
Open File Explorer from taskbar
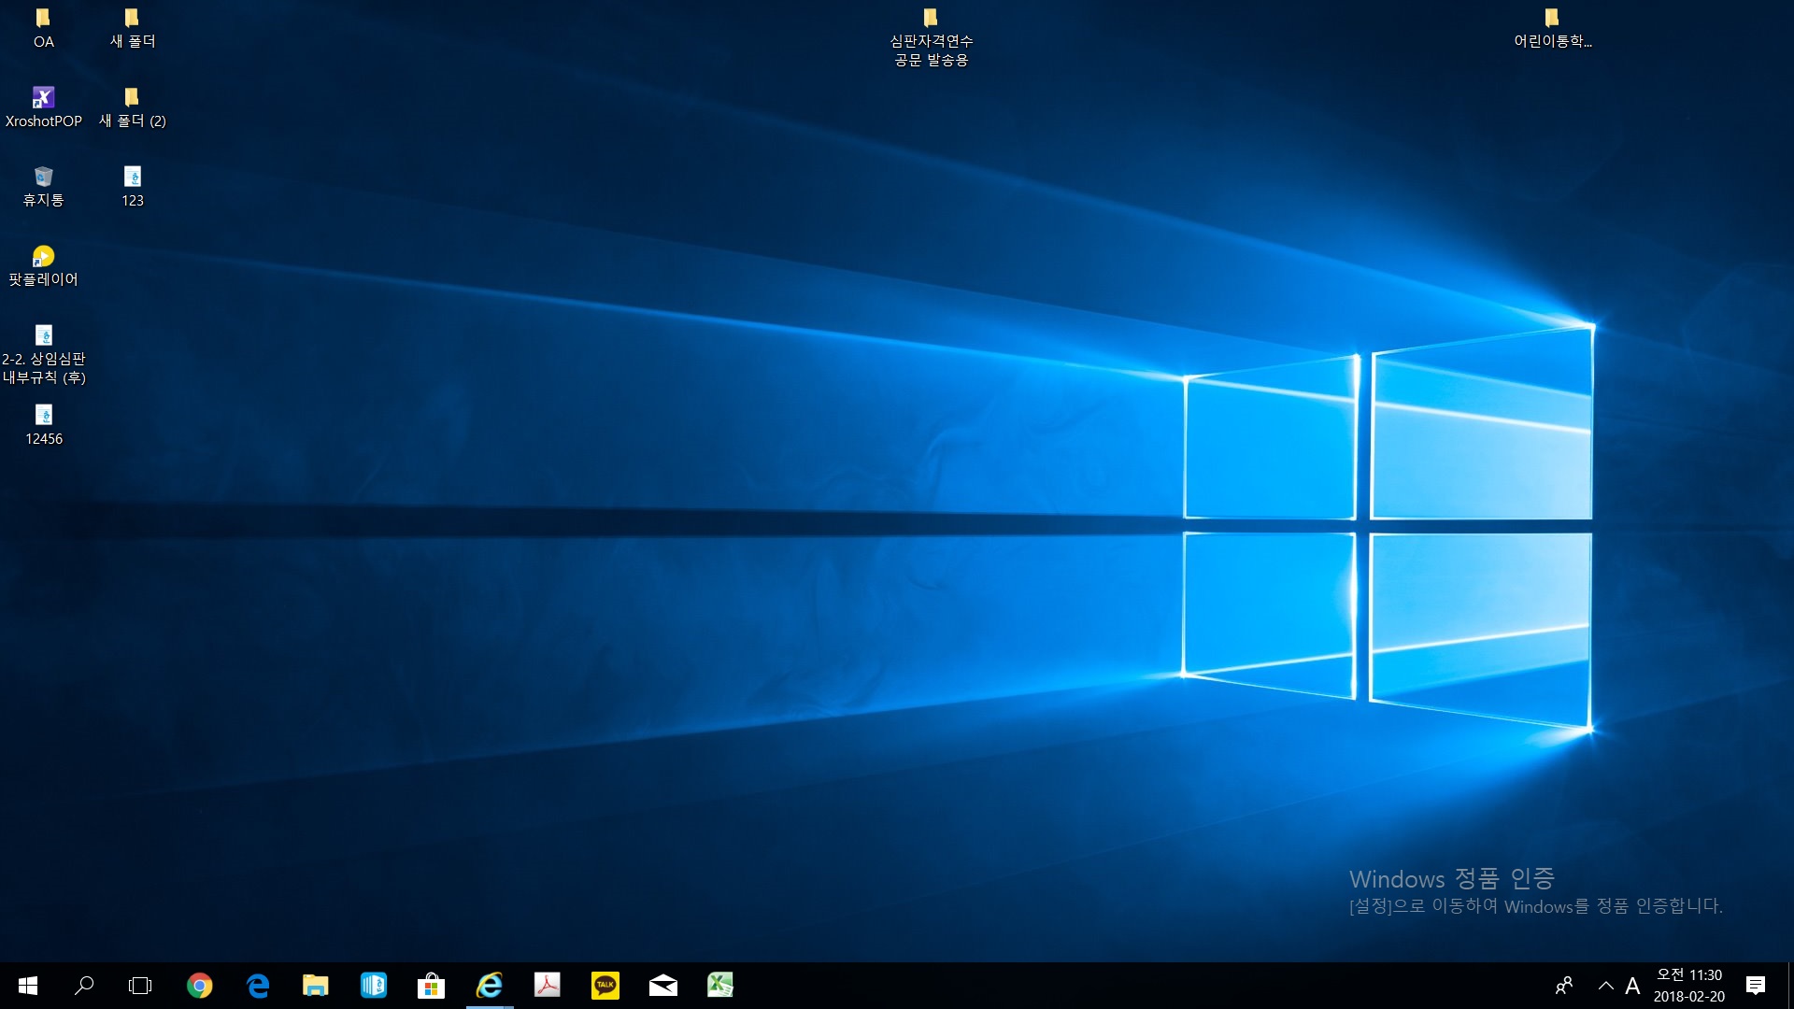315,986
